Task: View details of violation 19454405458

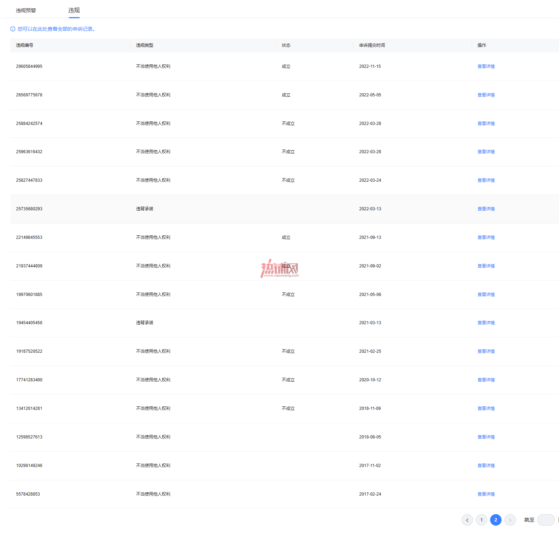Action: pos(486,323)
